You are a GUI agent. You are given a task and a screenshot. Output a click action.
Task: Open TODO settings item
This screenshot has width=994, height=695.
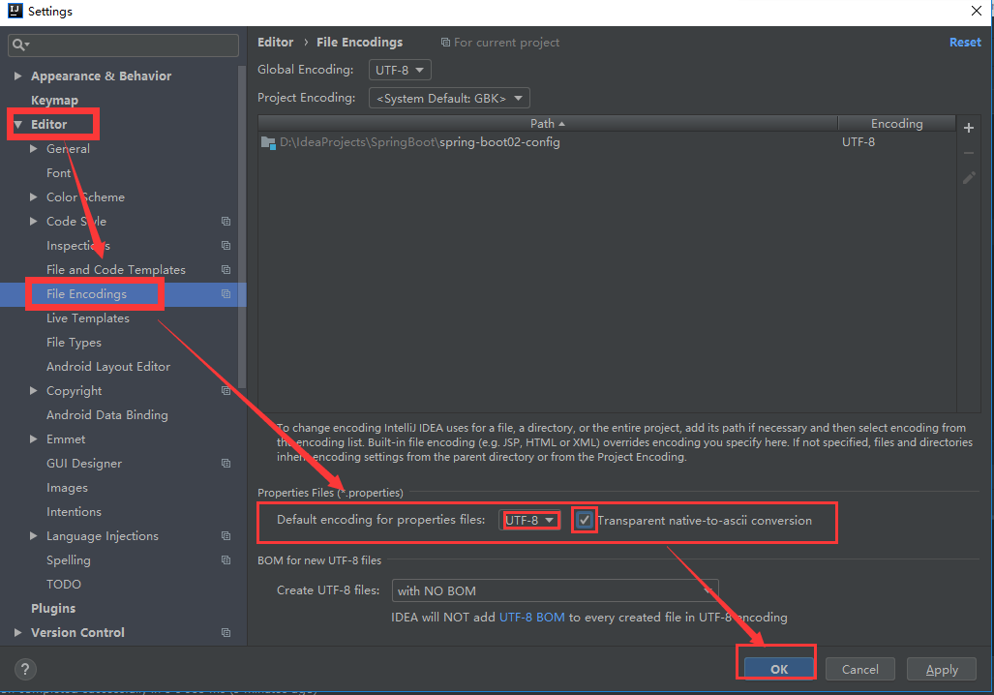pos(63,585)
